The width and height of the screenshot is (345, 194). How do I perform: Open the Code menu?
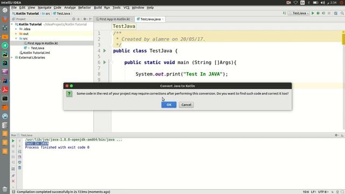pos(58,8)
